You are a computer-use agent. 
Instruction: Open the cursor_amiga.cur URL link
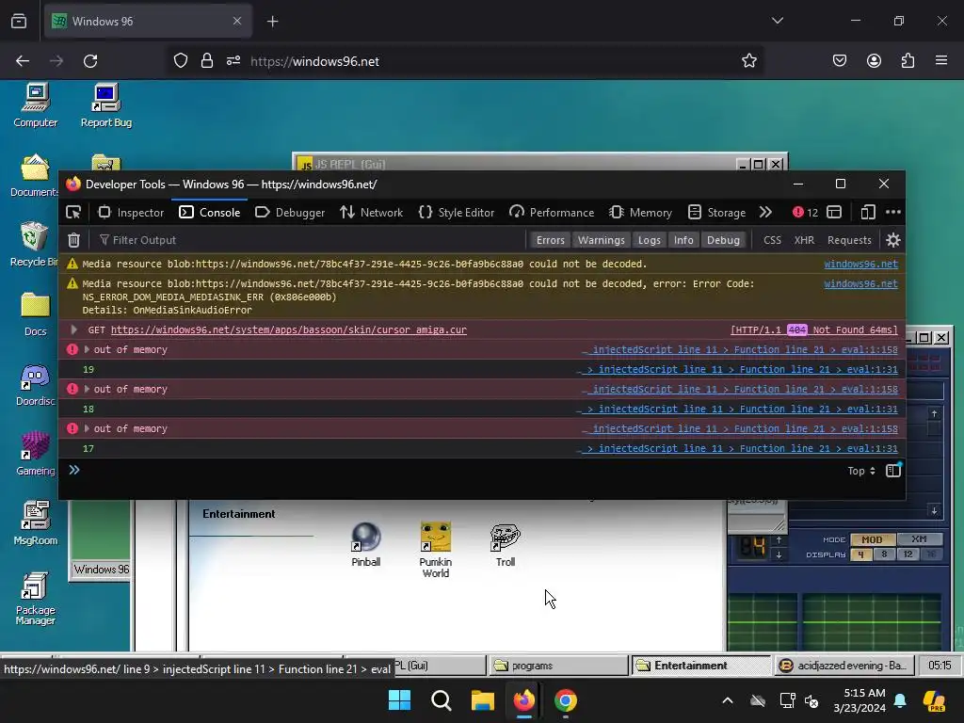click(288, 329)
